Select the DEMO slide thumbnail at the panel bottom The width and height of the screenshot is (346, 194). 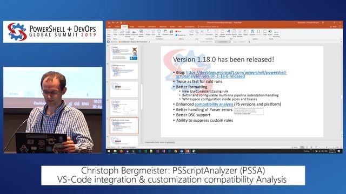pos(124,141)
